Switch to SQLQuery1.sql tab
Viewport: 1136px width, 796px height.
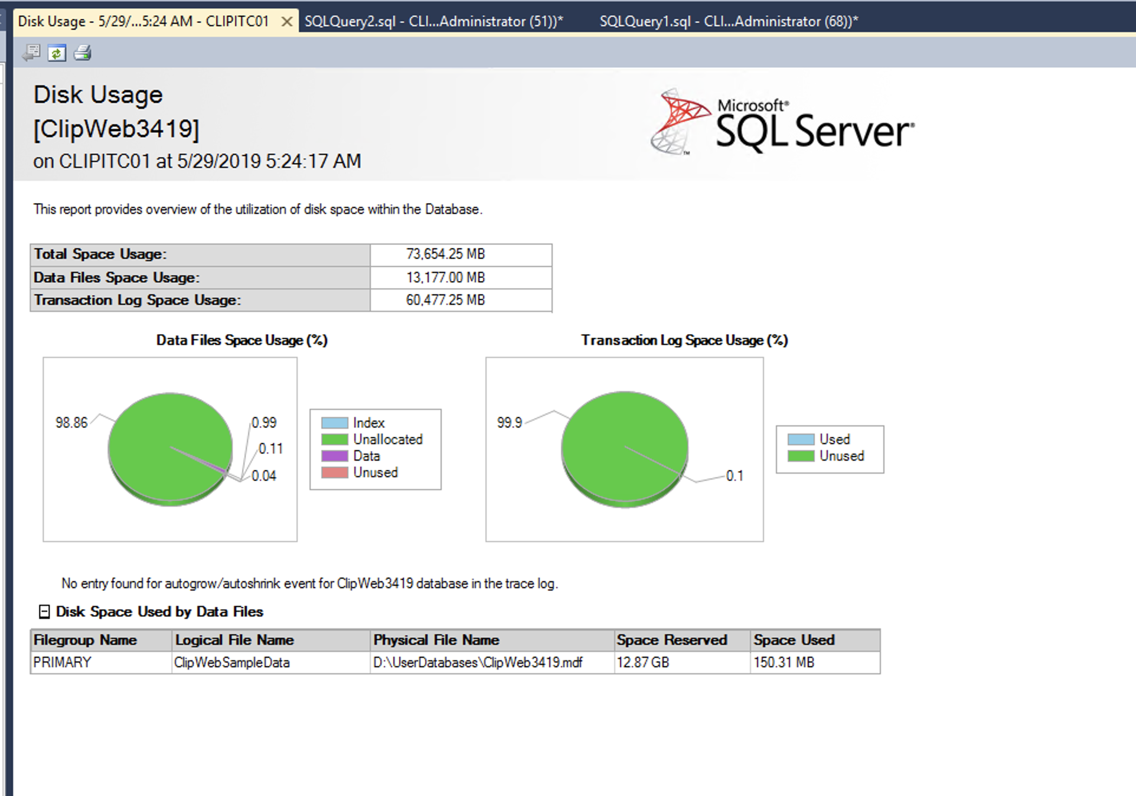(x=729, y=21)
